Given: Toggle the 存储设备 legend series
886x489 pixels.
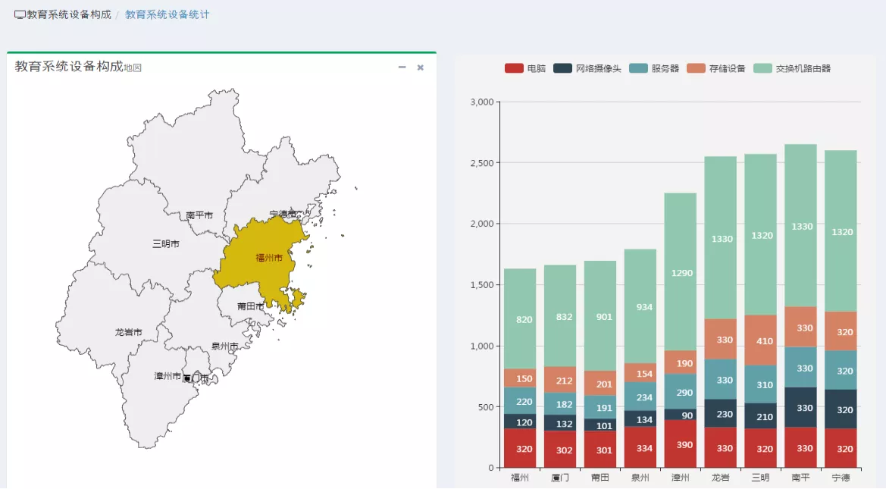Looking at the screenshot, I should pos(716,68).
